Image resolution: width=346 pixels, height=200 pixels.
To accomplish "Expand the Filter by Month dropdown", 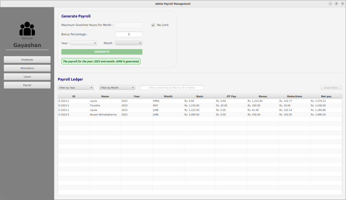I will pyautogui.click(x=117, y=88).
